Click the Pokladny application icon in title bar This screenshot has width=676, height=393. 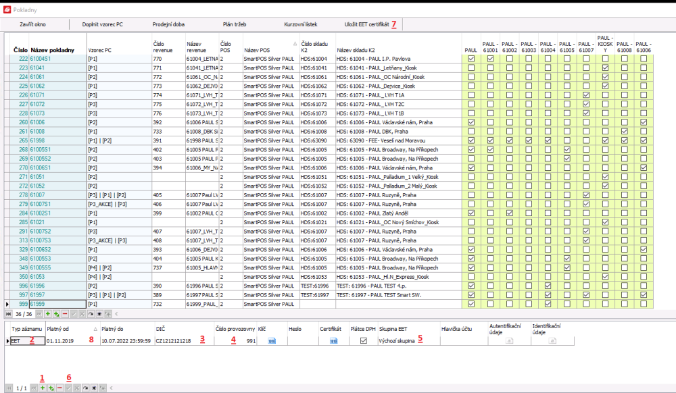click(7, 9)
